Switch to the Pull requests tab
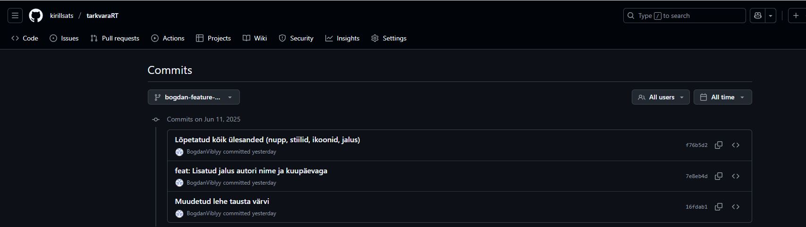This screenshot has height=227, width=806. point(115,38)
